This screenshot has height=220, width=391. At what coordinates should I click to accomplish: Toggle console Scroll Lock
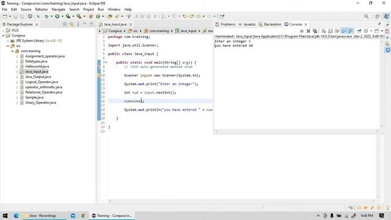click(x=331, y=31)
